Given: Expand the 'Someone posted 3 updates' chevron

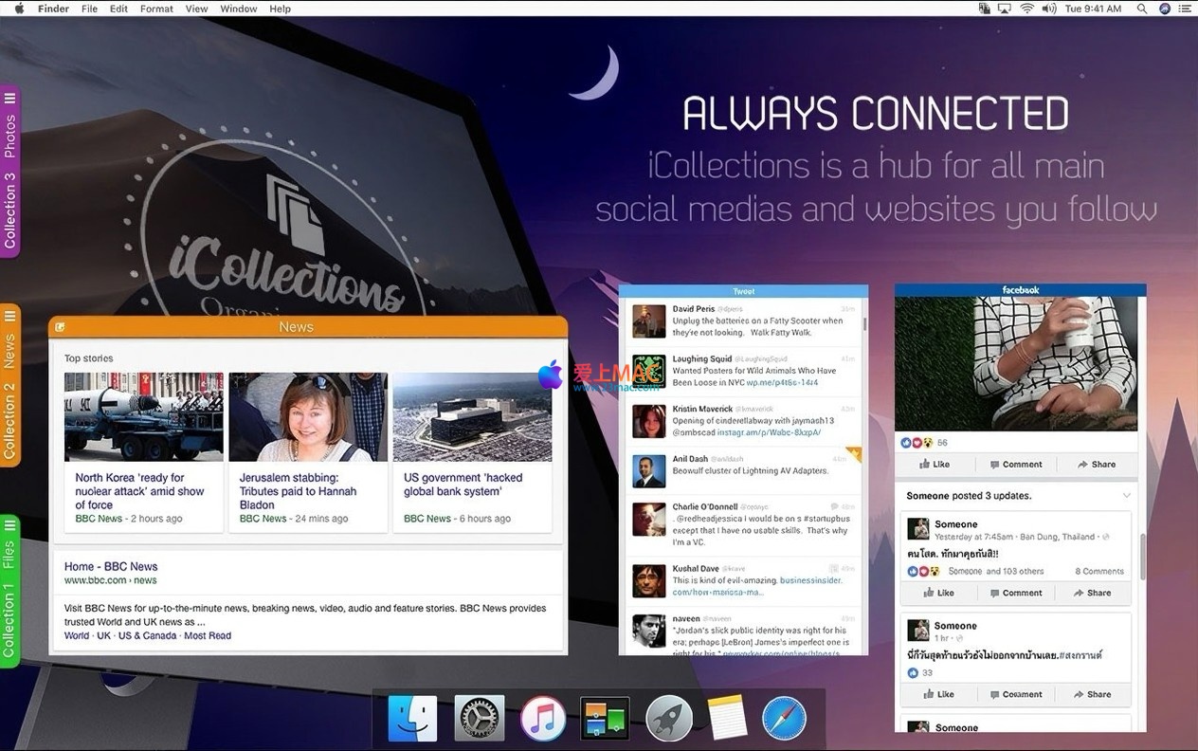Looking at the screenshot, I should (x=1126, y=496).
